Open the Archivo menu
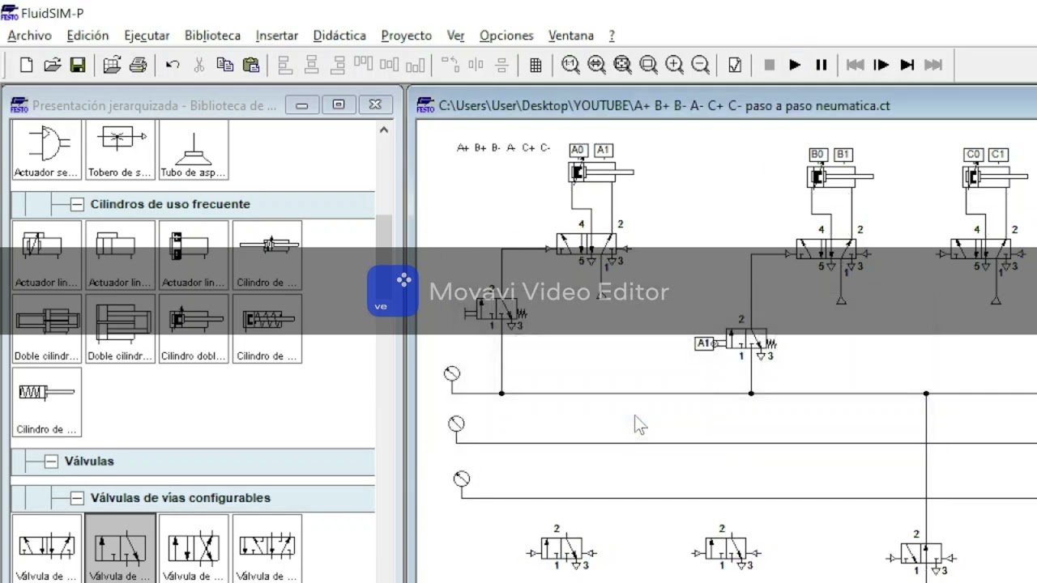 pyautogui.click(x=29, y=36)
